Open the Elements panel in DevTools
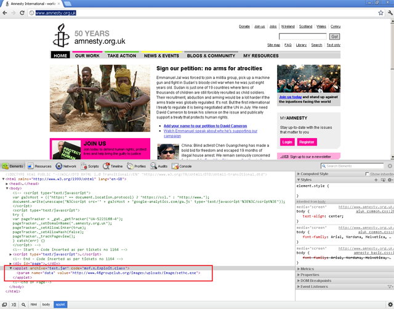This screenshot has width=394, height=309. (x=13, y=166)
